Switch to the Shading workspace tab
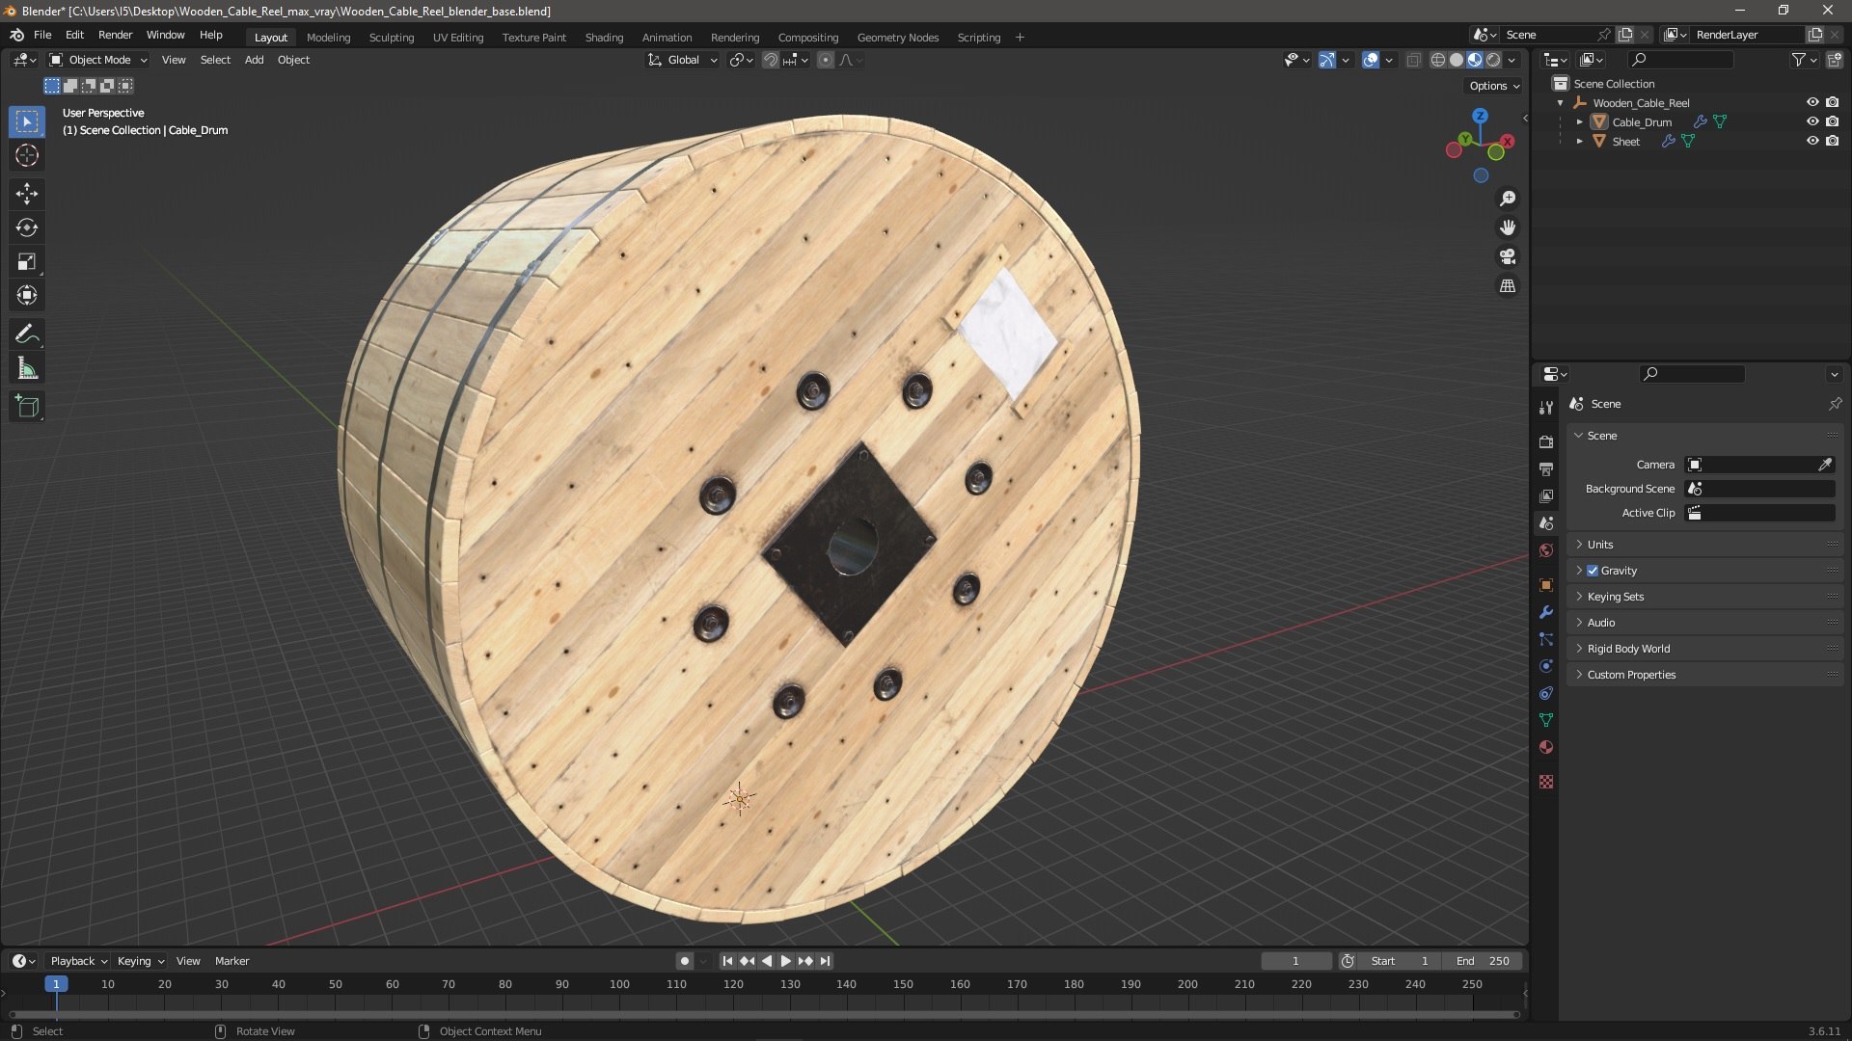The height and width of the screenshot is (1041, 1852). point(604,37)
